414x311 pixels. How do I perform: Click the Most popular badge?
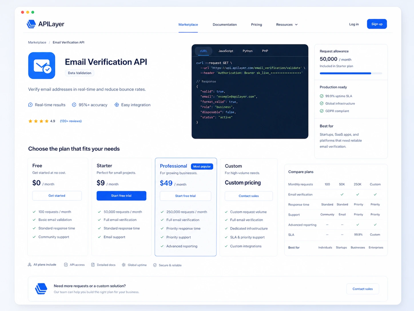(202, 166)
